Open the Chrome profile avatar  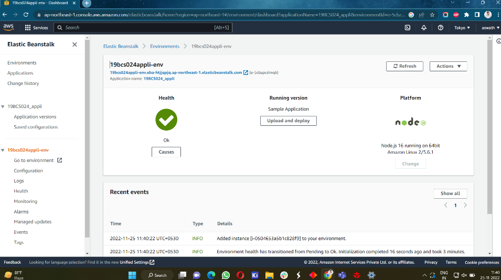tap(487, 14)
